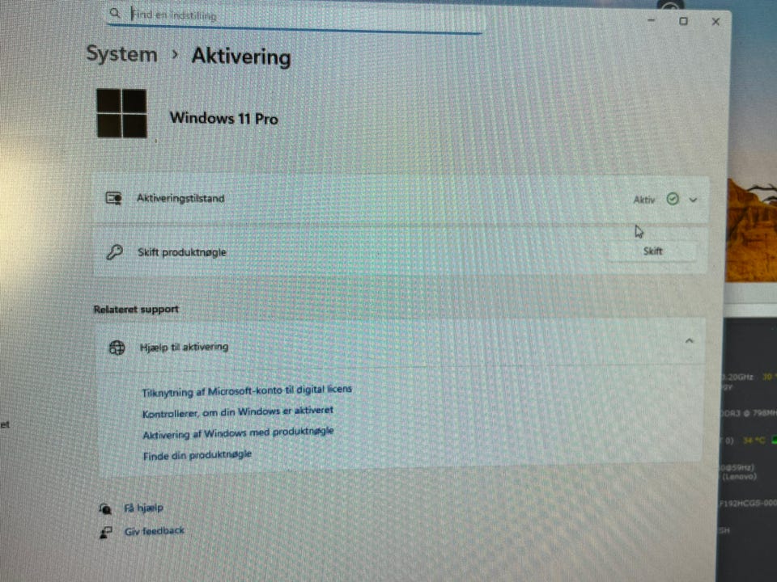
Task: Click the 'Aktiveringstilstand' label
Action: coord(180,199)
